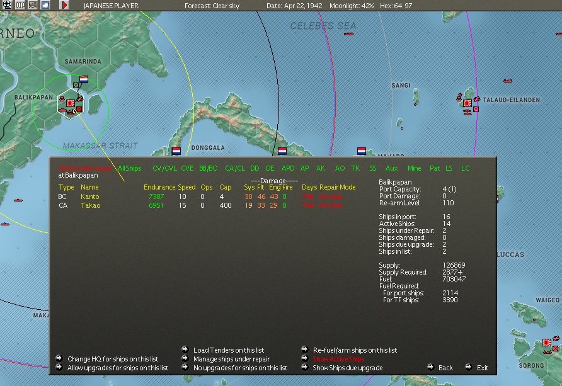This screenshot has width=562, height=386.
Task: Click the red end-turn arrow icon
Action: point(64,5)
